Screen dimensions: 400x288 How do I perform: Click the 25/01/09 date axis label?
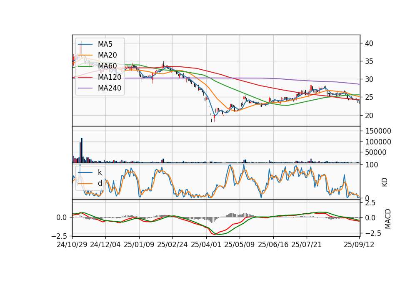coord(139,245)
